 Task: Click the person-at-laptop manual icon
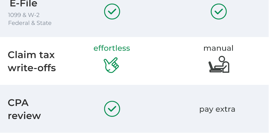click(219, 64)
